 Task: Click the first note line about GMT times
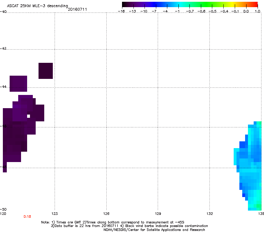pyautogui.click(x=113, y=222)
